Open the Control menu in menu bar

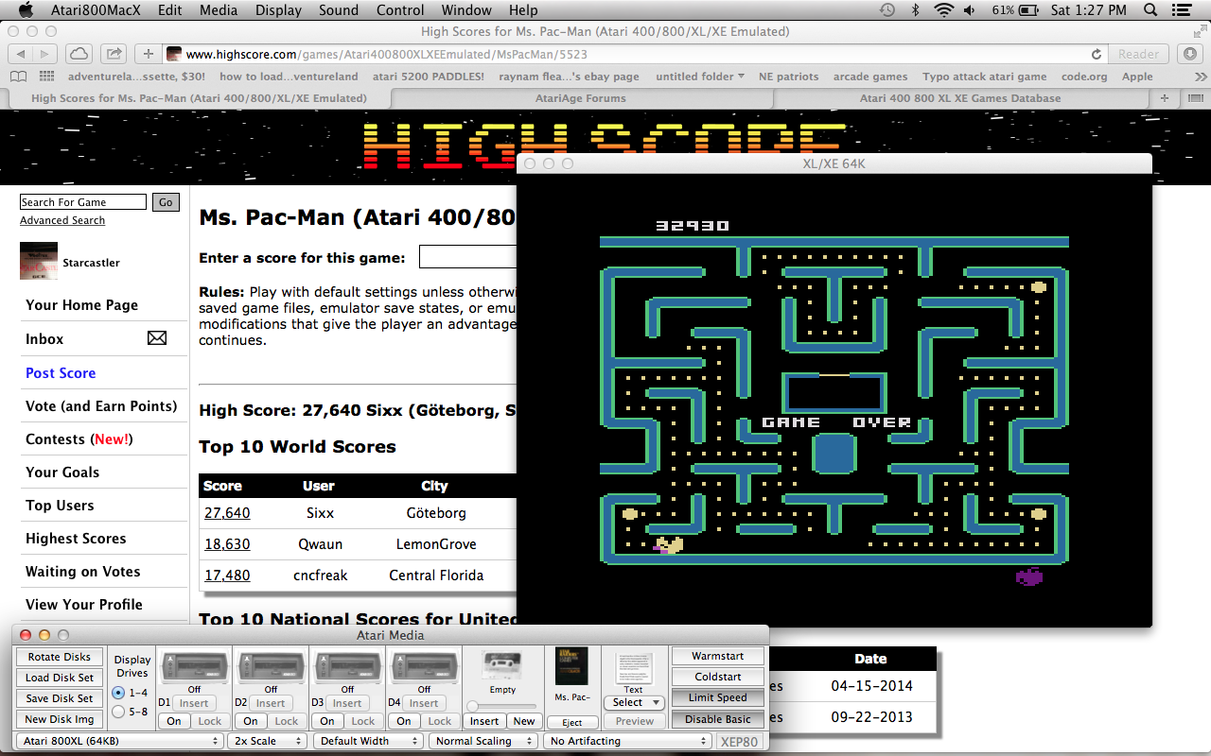coord(400,10)
